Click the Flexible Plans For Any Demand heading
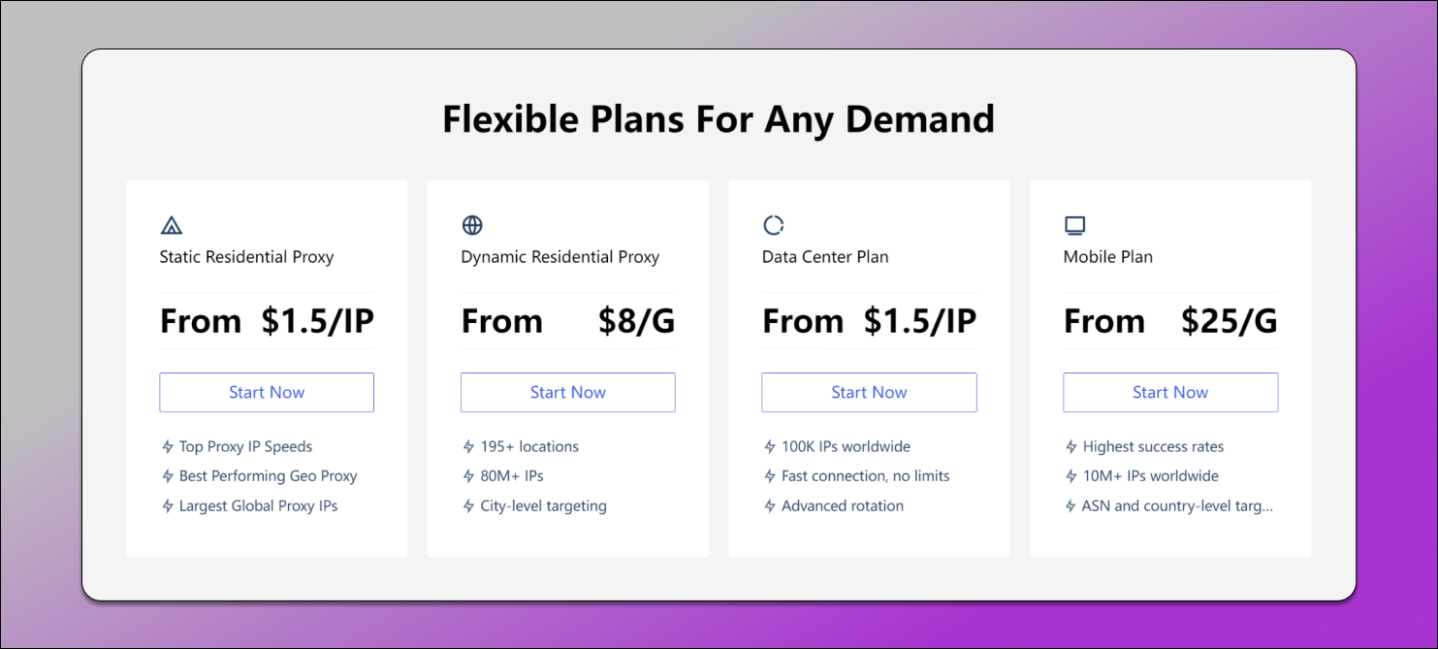The height and width of the screenshot is (649, 1438). [719, 119]
